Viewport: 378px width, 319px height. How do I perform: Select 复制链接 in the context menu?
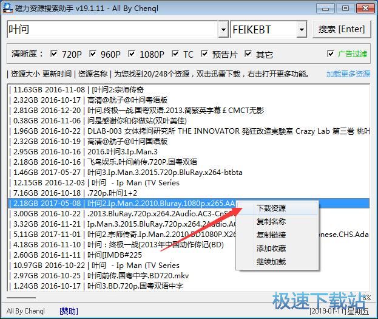point(271,235)
